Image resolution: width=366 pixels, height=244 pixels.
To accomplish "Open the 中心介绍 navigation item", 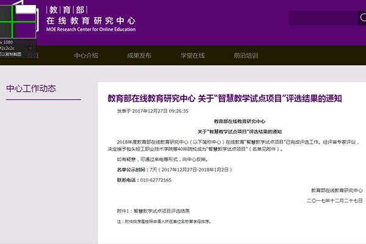I will pyautogui.click(x=85, y=56).
